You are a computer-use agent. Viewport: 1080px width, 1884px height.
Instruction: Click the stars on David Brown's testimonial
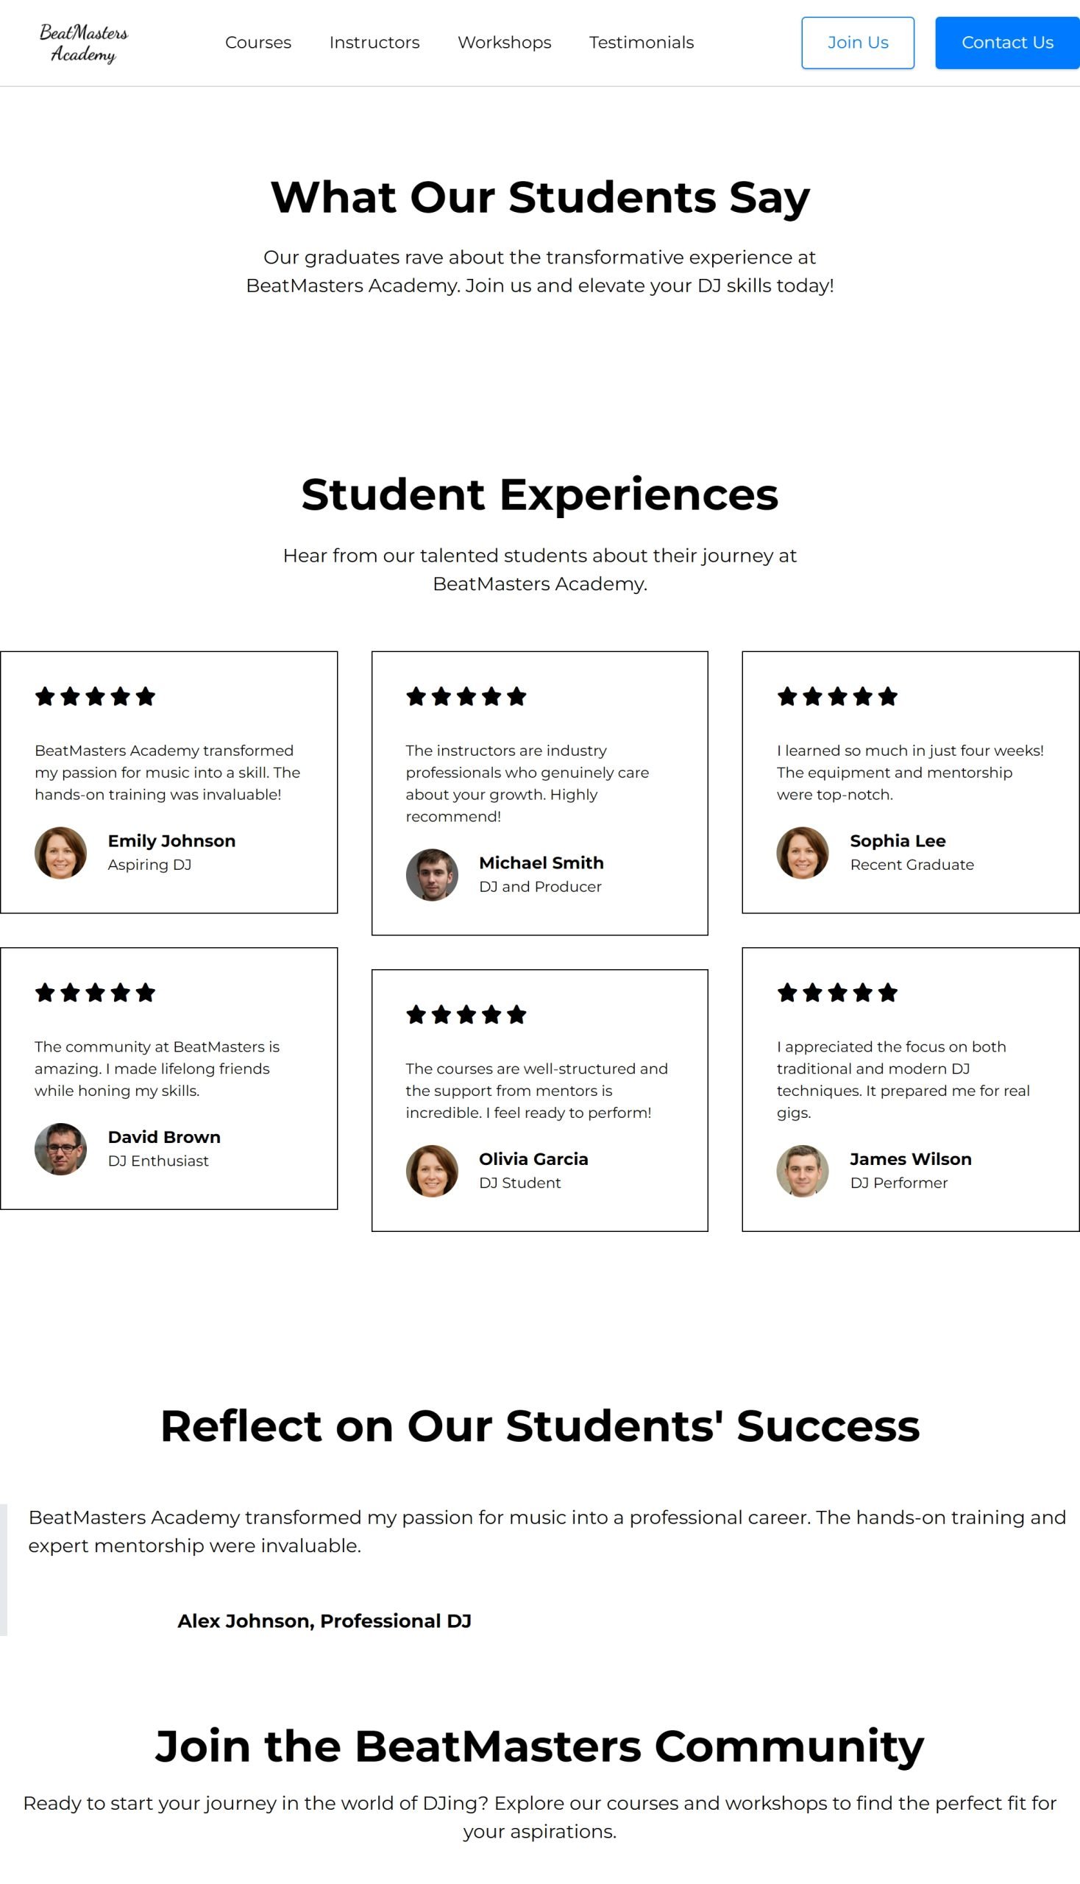coord(95,992)
